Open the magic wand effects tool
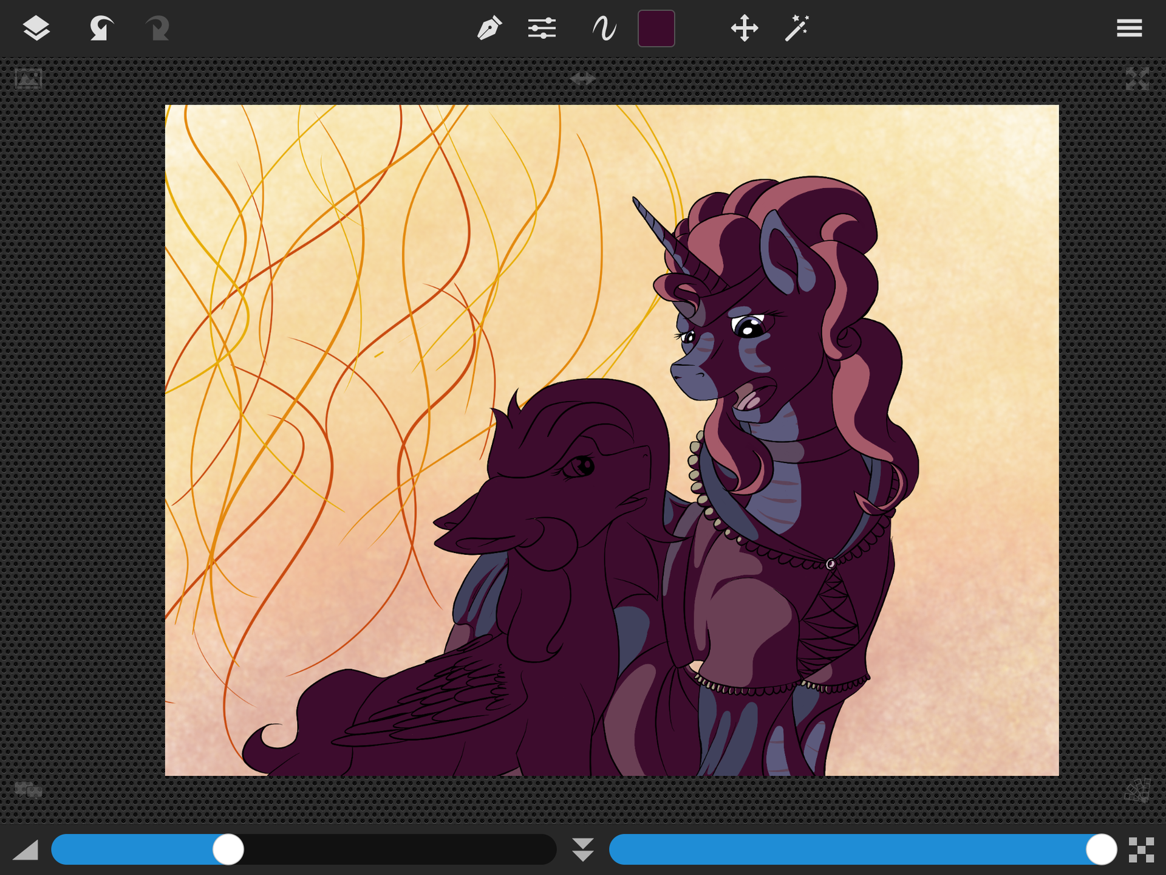The width and height of the screenshot is (1166, 875). (797, 29)
